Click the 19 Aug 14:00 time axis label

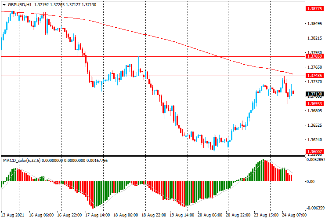[182, 215]
